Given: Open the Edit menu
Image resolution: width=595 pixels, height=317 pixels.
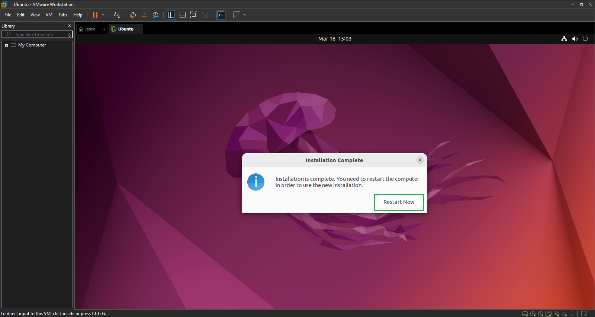Looking at the screenshot, I should point(21,15).
